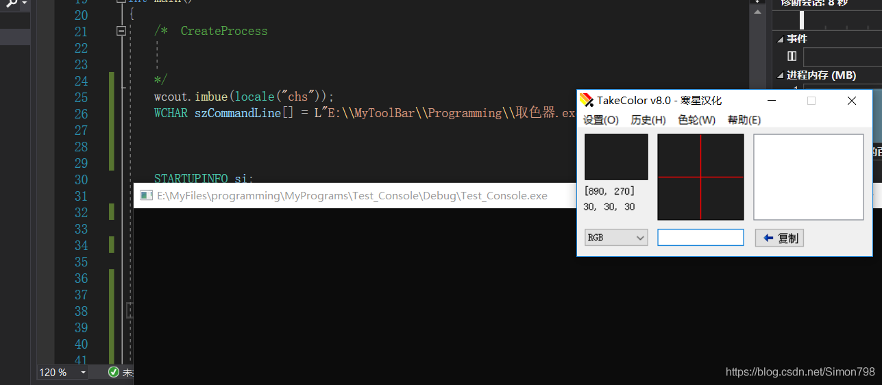Click the Test_Console.exe window icon
Image resolution: width=882 pixels, height=385 pixels.
(146, 195)
